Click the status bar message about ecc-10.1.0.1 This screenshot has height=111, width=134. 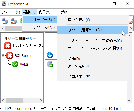[x=61, y=109]
